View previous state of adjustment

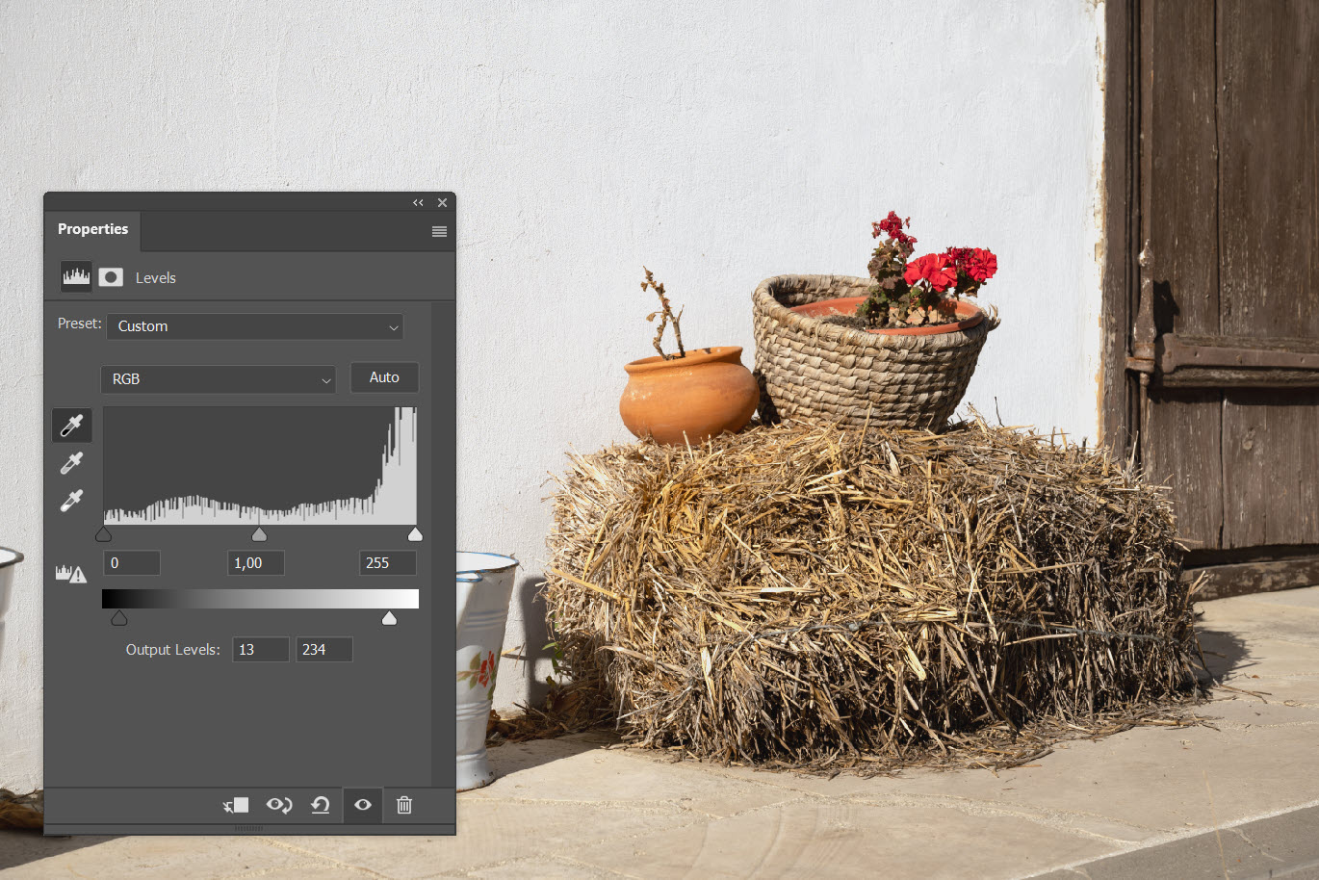tap(279, 805)
